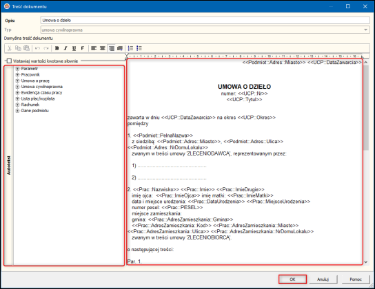Align text right

pos(111,48)
